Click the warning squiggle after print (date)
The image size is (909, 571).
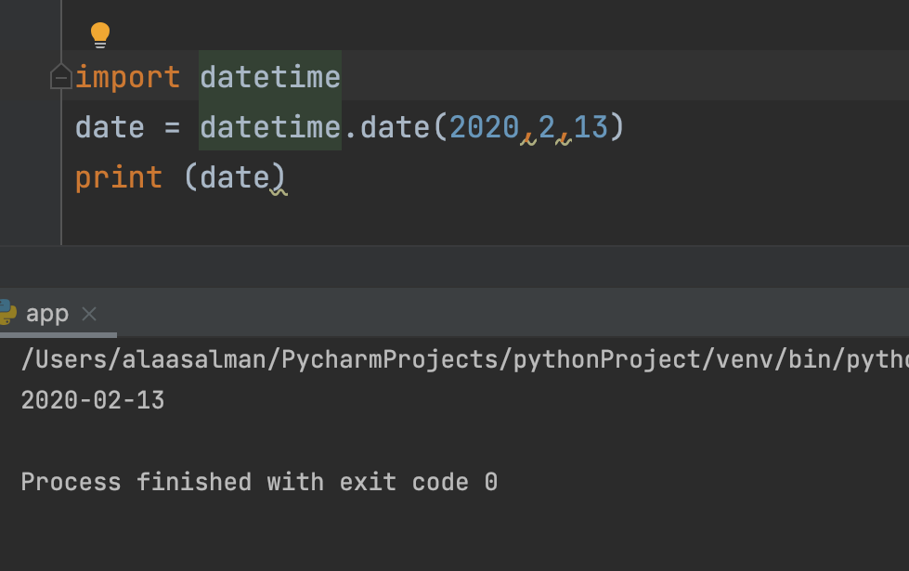point(279,190)
